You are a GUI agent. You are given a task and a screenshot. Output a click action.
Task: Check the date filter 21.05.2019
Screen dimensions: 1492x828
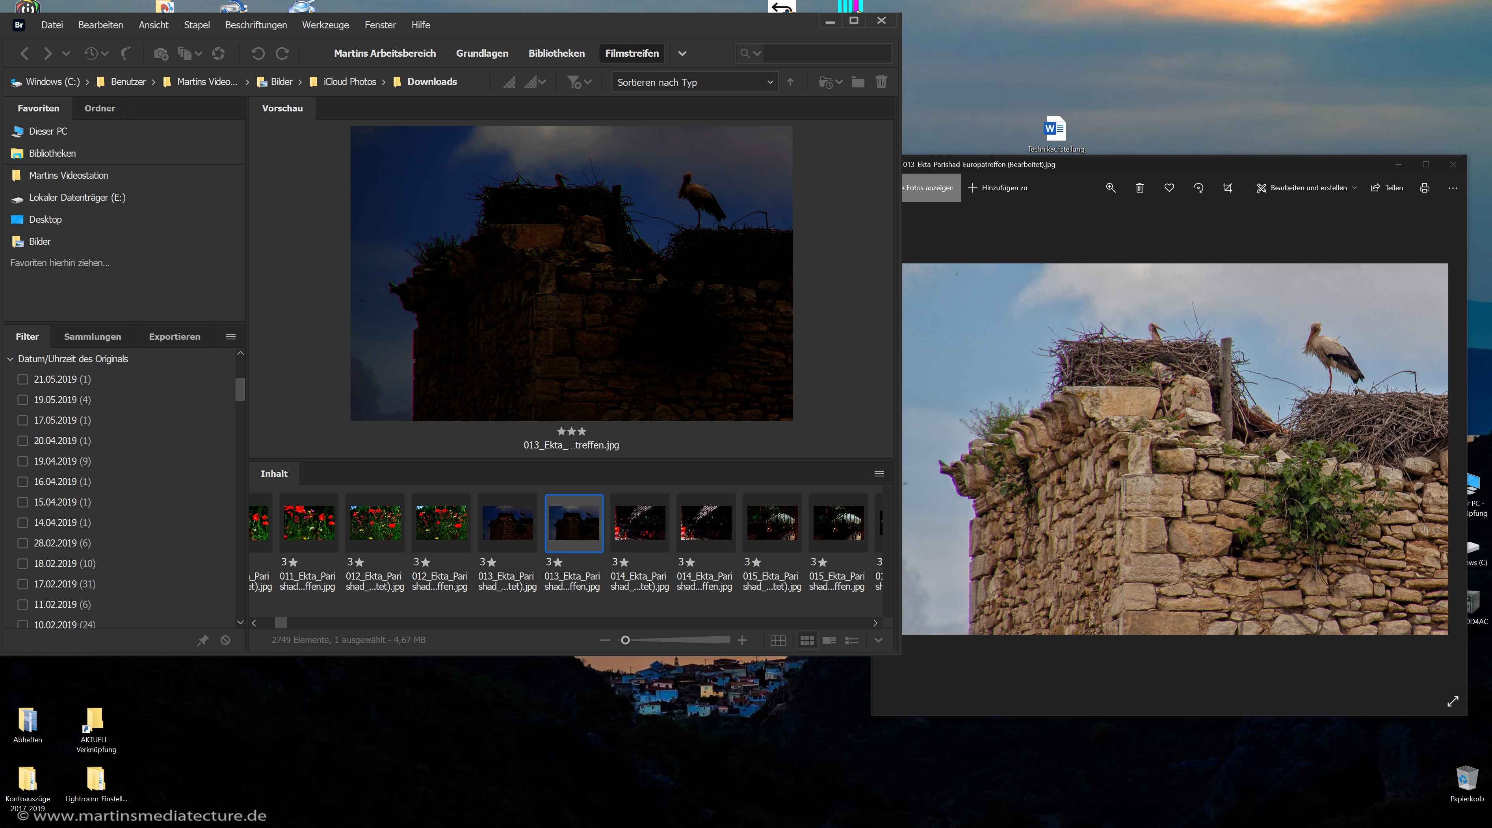pyautogui.click(x=22, y=380)
